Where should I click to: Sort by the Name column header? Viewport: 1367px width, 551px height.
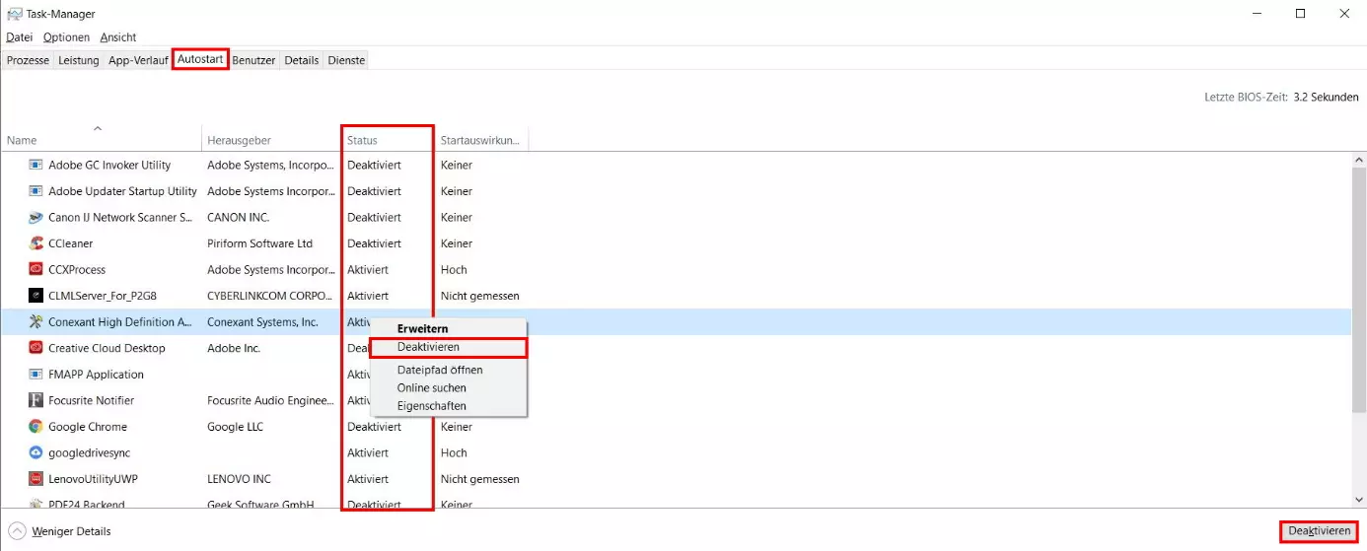(x=102, y=140)
